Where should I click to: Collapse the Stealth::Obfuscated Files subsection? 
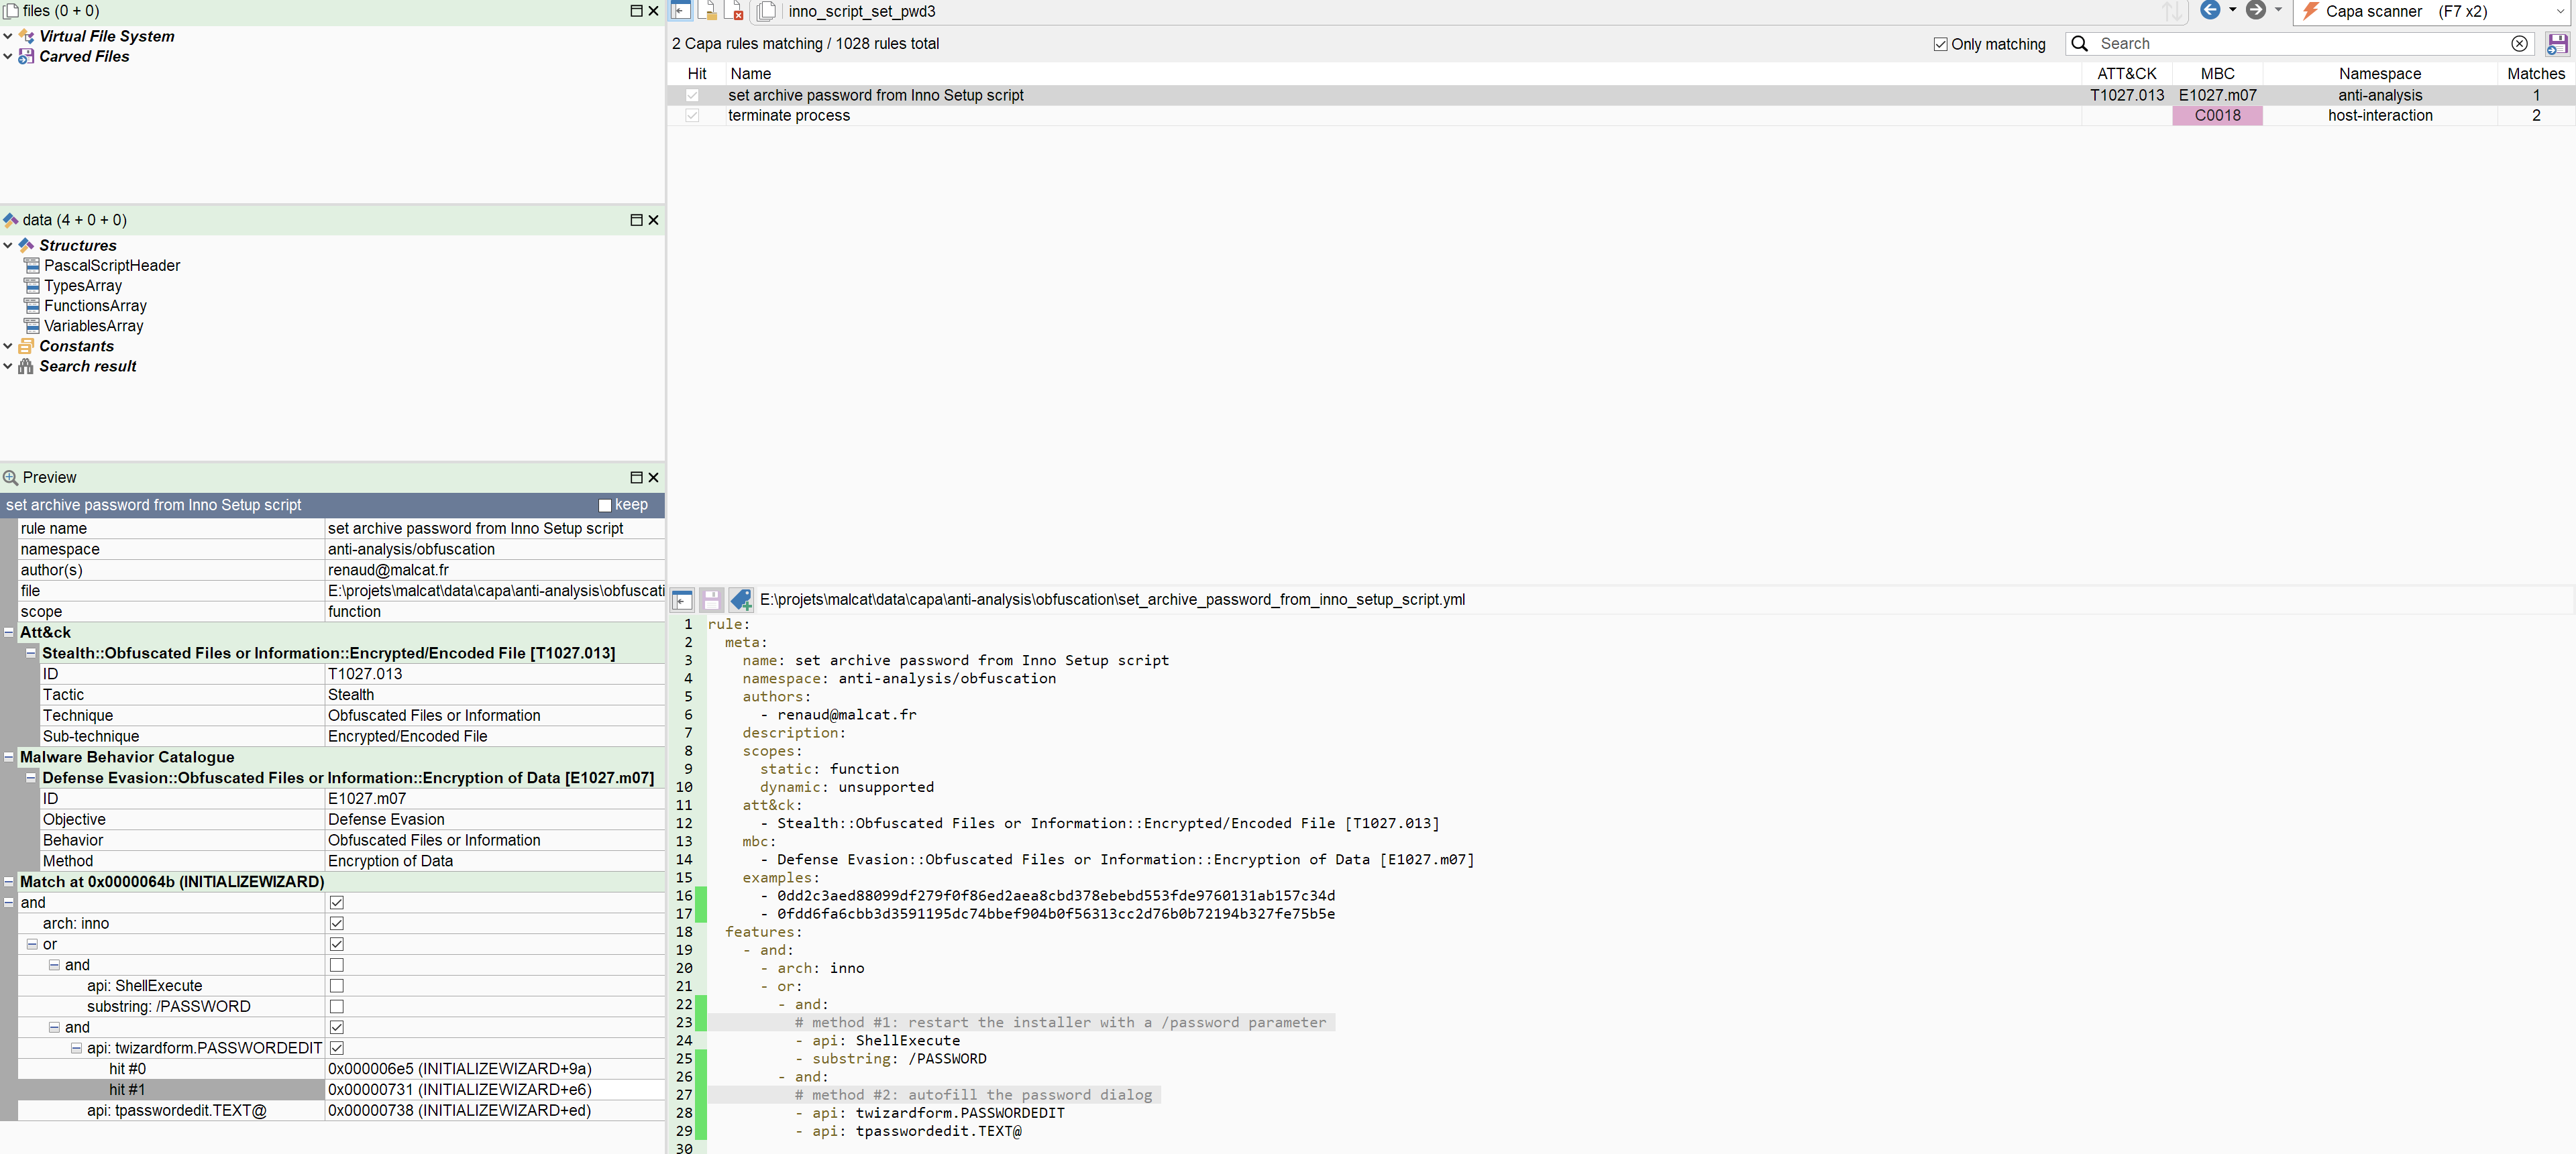[x=31, y=653]
